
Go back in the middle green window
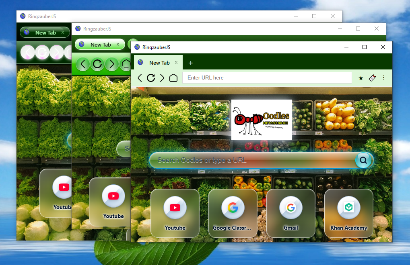tap(83, 64)
